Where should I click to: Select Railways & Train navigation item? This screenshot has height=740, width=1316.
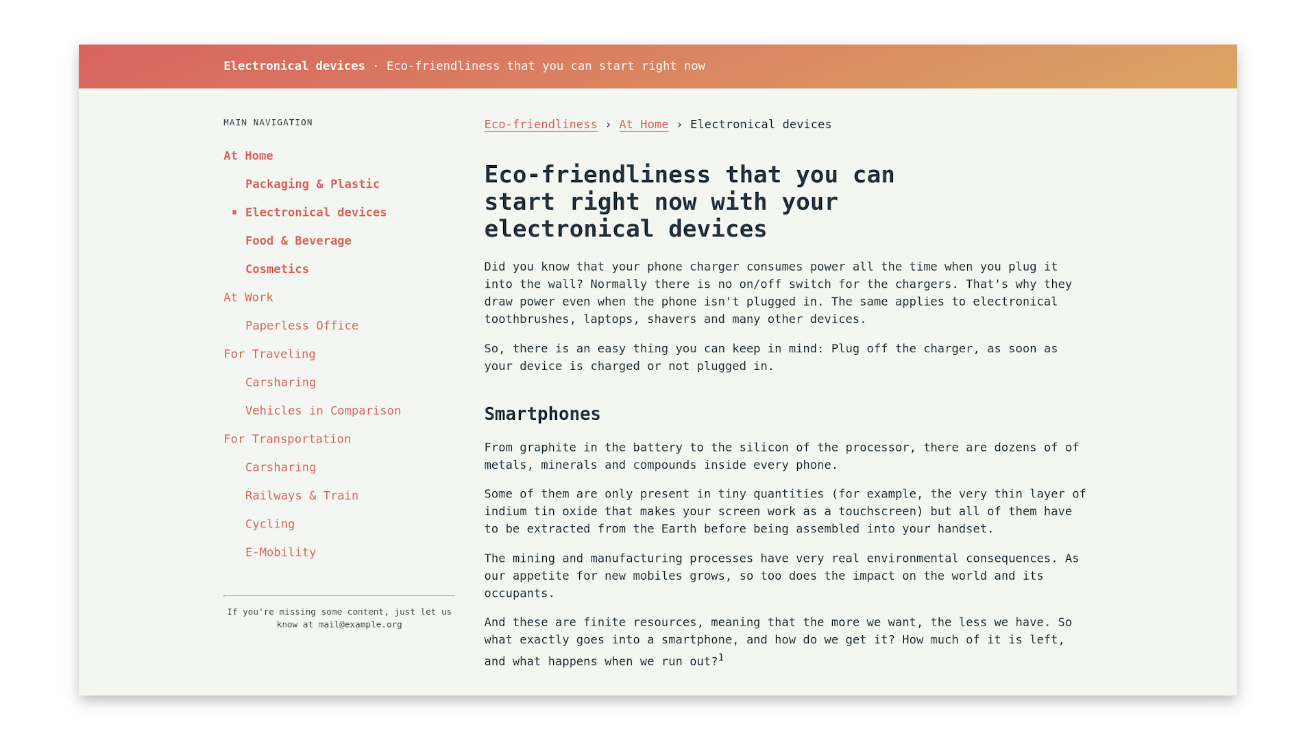[302, 495]
